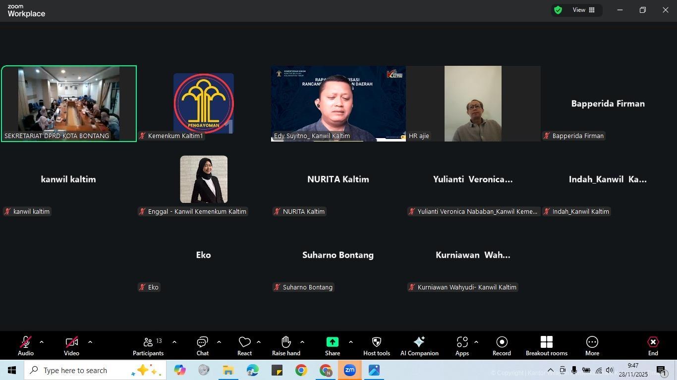Expand the share options arrow
The image size is (677, 380).
point(351,342)
